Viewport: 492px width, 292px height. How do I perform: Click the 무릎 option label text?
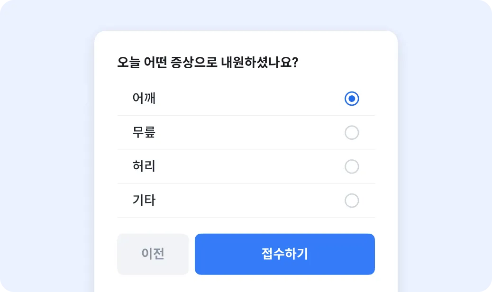[144, 133]
